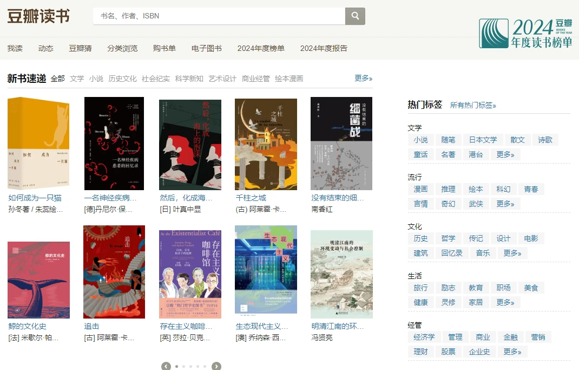Go to next carousel page arrow
579x370 pixels.
(x=216, y=366)
